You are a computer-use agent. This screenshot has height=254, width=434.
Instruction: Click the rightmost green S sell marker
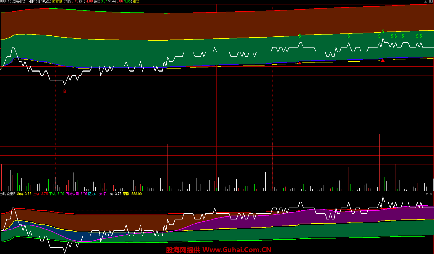(421, 36)
